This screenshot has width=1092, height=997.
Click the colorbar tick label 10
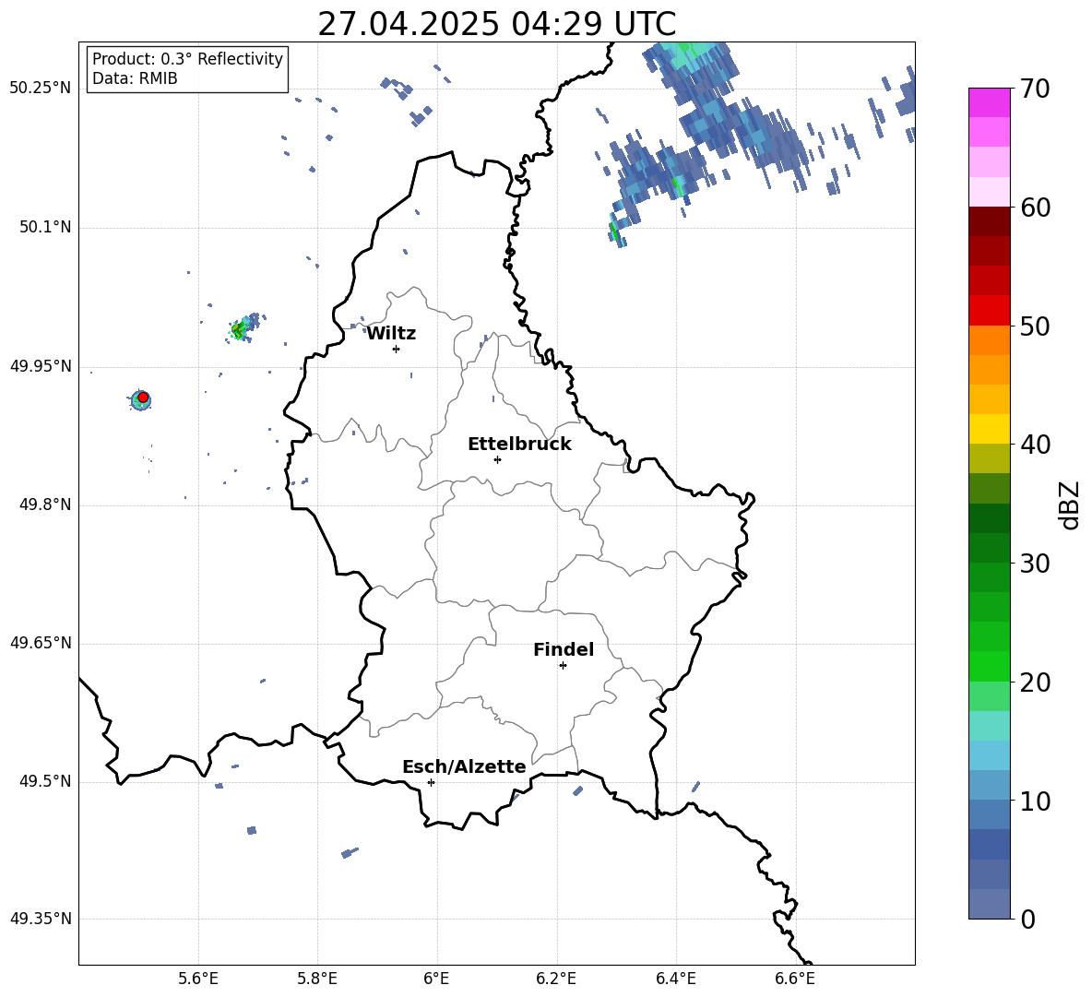click(1036, 801)
